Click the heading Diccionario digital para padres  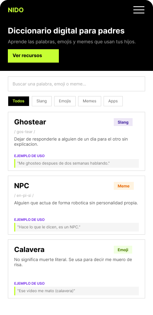tap(66, 31)
